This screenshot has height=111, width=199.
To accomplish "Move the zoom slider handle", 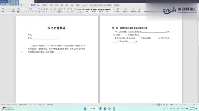I will [x=185, y=105].
